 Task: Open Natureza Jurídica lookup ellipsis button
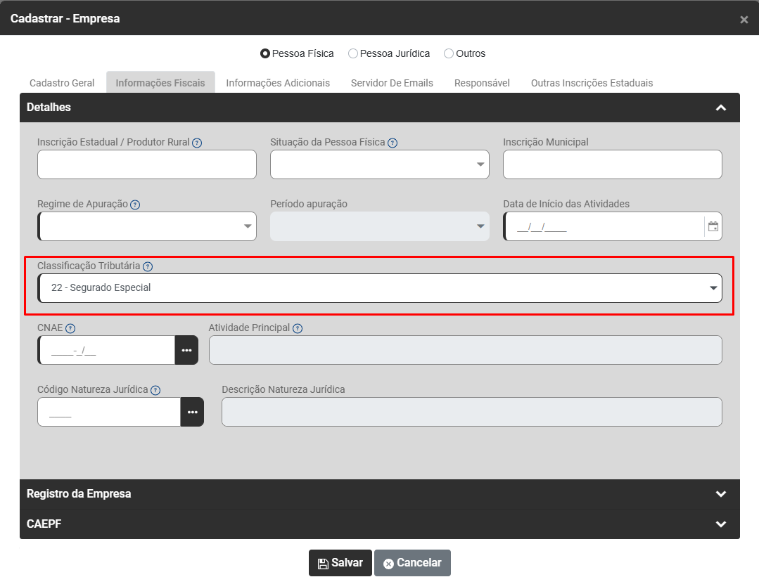[192, 412]
